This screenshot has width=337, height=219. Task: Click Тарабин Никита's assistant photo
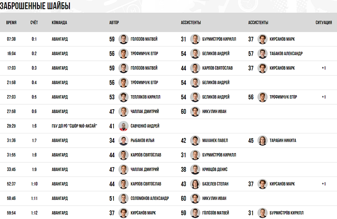262,141
